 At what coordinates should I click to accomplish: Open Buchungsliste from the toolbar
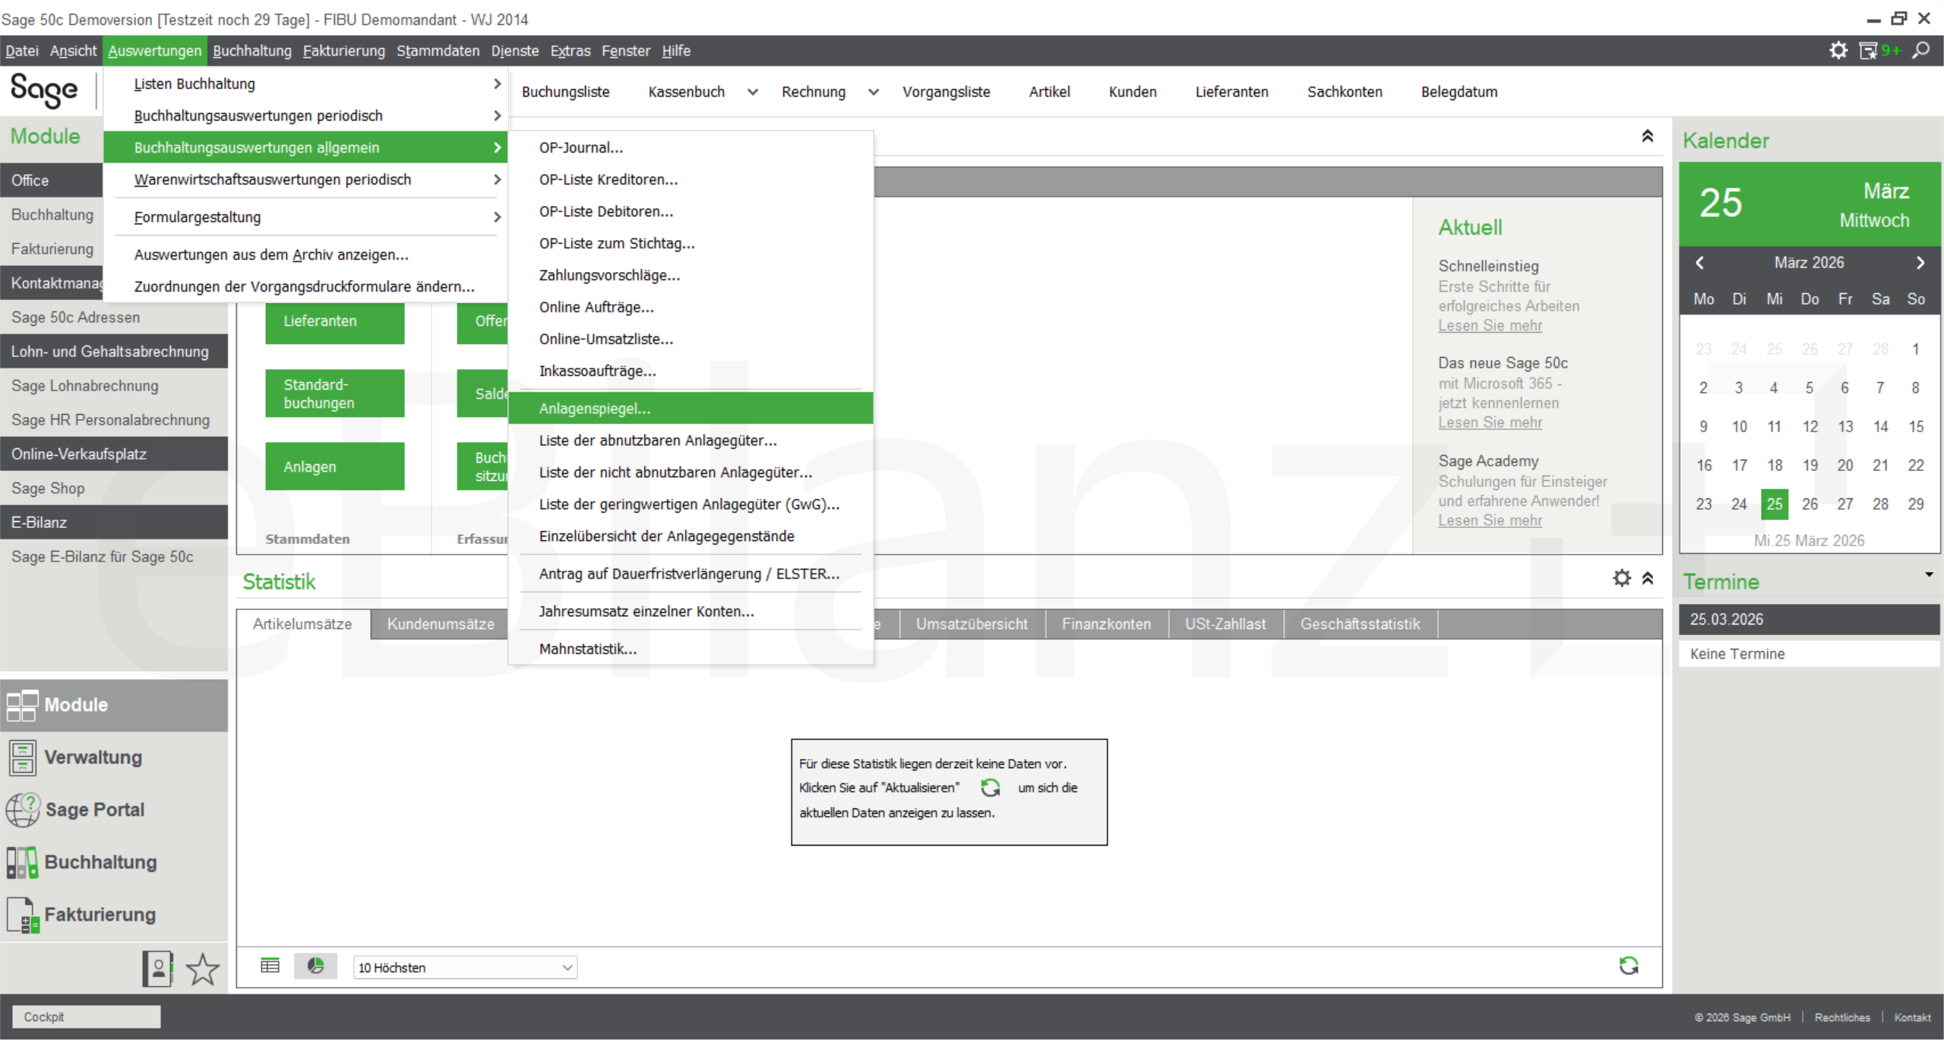point(565,92)
